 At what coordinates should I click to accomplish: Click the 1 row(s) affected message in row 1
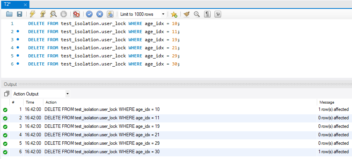(333, 109)
